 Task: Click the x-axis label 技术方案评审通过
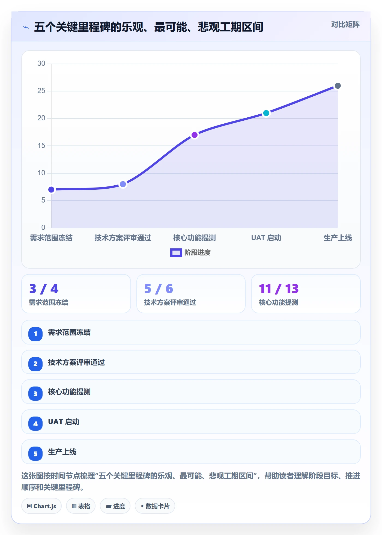tap(123, 238)
